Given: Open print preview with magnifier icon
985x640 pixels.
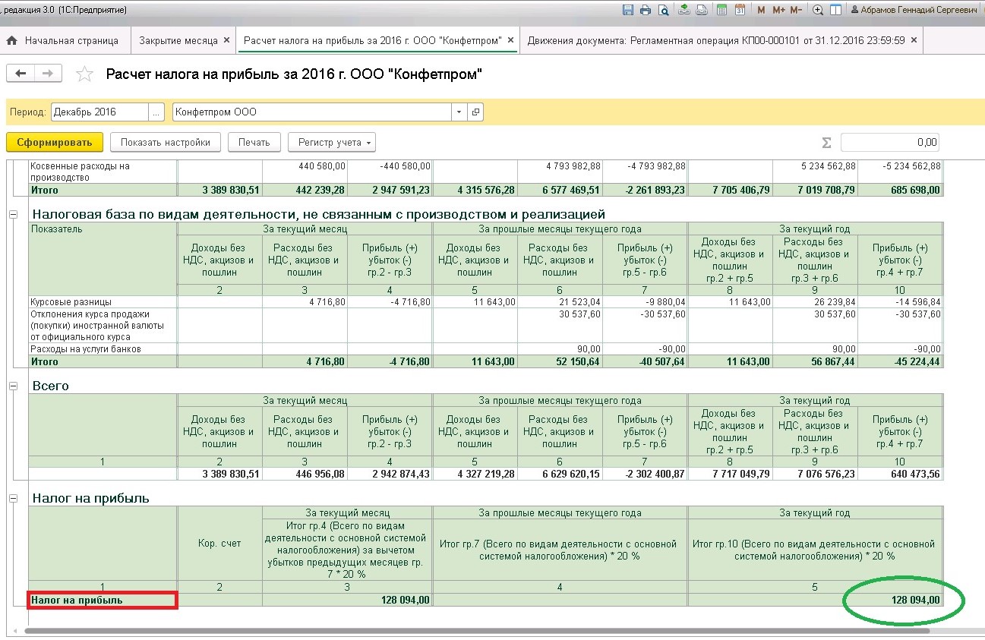Looking at the screenshot, I should (664, 10).
